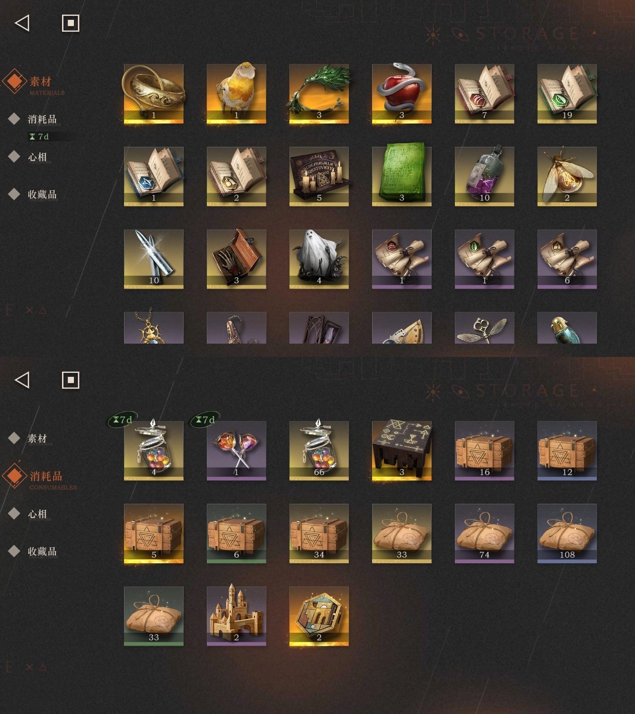Pick the purple potion bottle with count 10

coord(485,177)
